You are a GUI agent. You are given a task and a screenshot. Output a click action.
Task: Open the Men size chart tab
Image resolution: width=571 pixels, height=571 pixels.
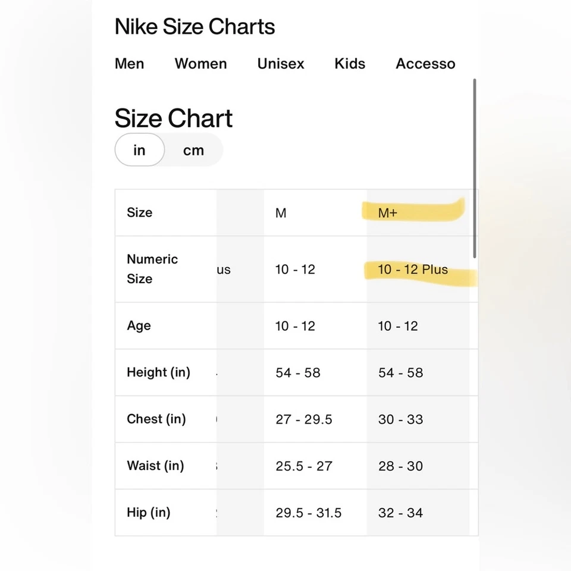tap(129, 64)
